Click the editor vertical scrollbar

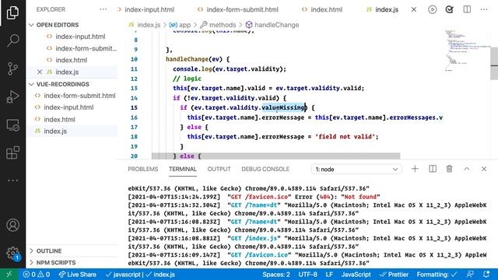[494, 64]
